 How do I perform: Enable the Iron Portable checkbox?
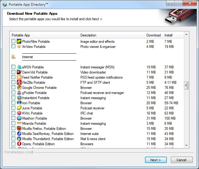[13, 103]
